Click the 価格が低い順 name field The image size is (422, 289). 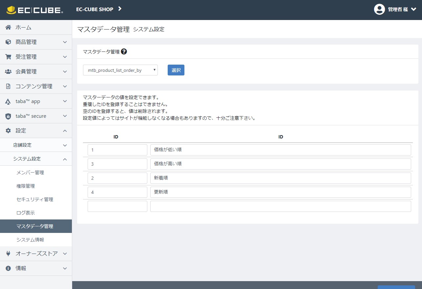click(x=280, y=150)
